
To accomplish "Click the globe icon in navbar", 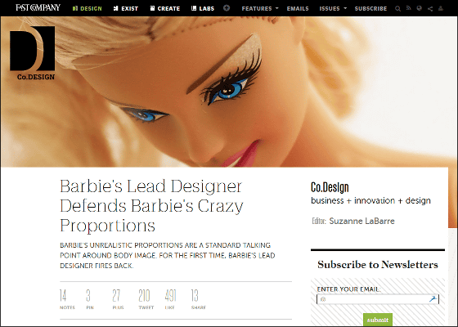I will click(419, 8).
